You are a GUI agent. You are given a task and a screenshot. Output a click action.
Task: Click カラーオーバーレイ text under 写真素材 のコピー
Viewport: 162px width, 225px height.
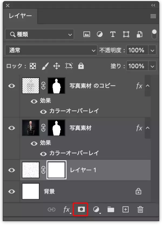[x=74, y=111]
